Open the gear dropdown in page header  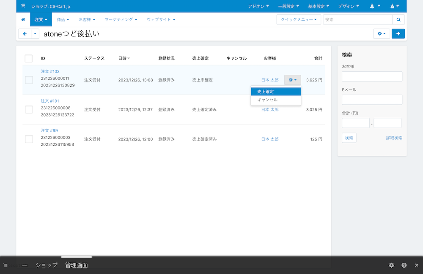click(x=382, y=34)
